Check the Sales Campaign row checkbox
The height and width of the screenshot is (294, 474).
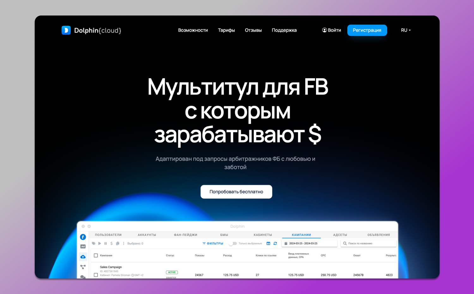96,275
